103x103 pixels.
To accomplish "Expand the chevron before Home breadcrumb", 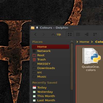I will point(77,42).
